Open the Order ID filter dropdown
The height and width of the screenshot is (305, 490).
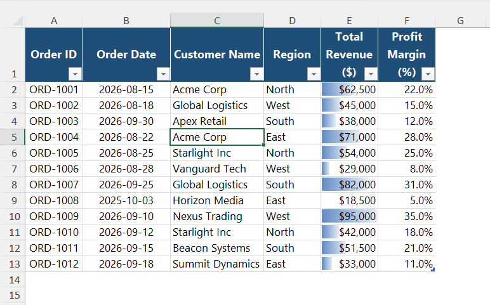tap(75, 74)
